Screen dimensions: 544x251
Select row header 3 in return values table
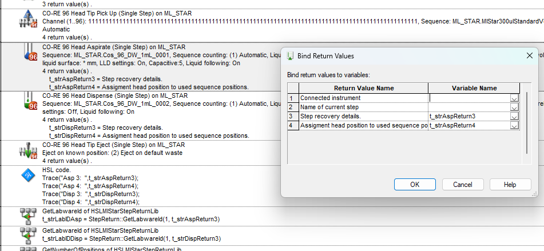(293, 117)
